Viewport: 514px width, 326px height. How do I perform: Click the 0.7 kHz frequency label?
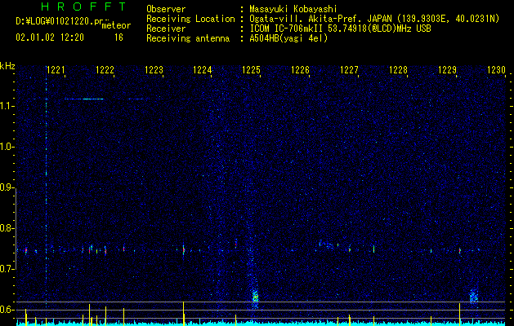(7, 269)
